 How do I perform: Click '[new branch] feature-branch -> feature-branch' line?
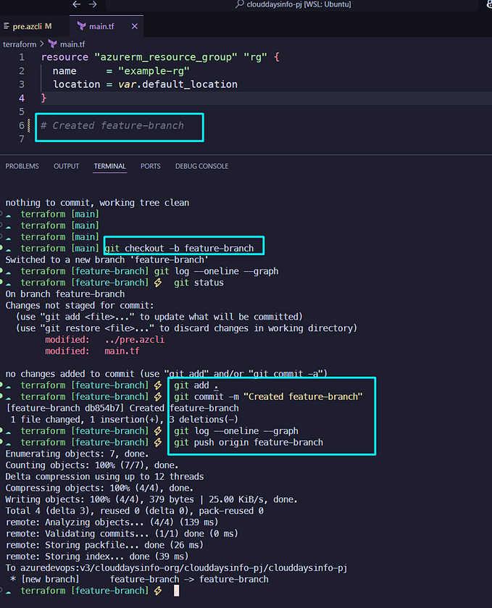coord(139,579)
